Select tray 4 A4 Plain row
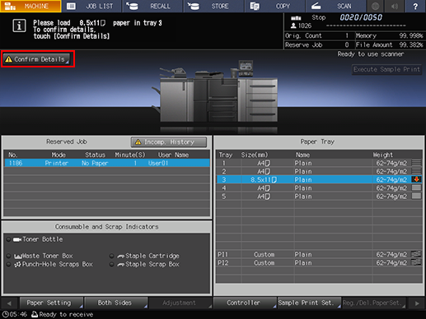 (319, 188)
